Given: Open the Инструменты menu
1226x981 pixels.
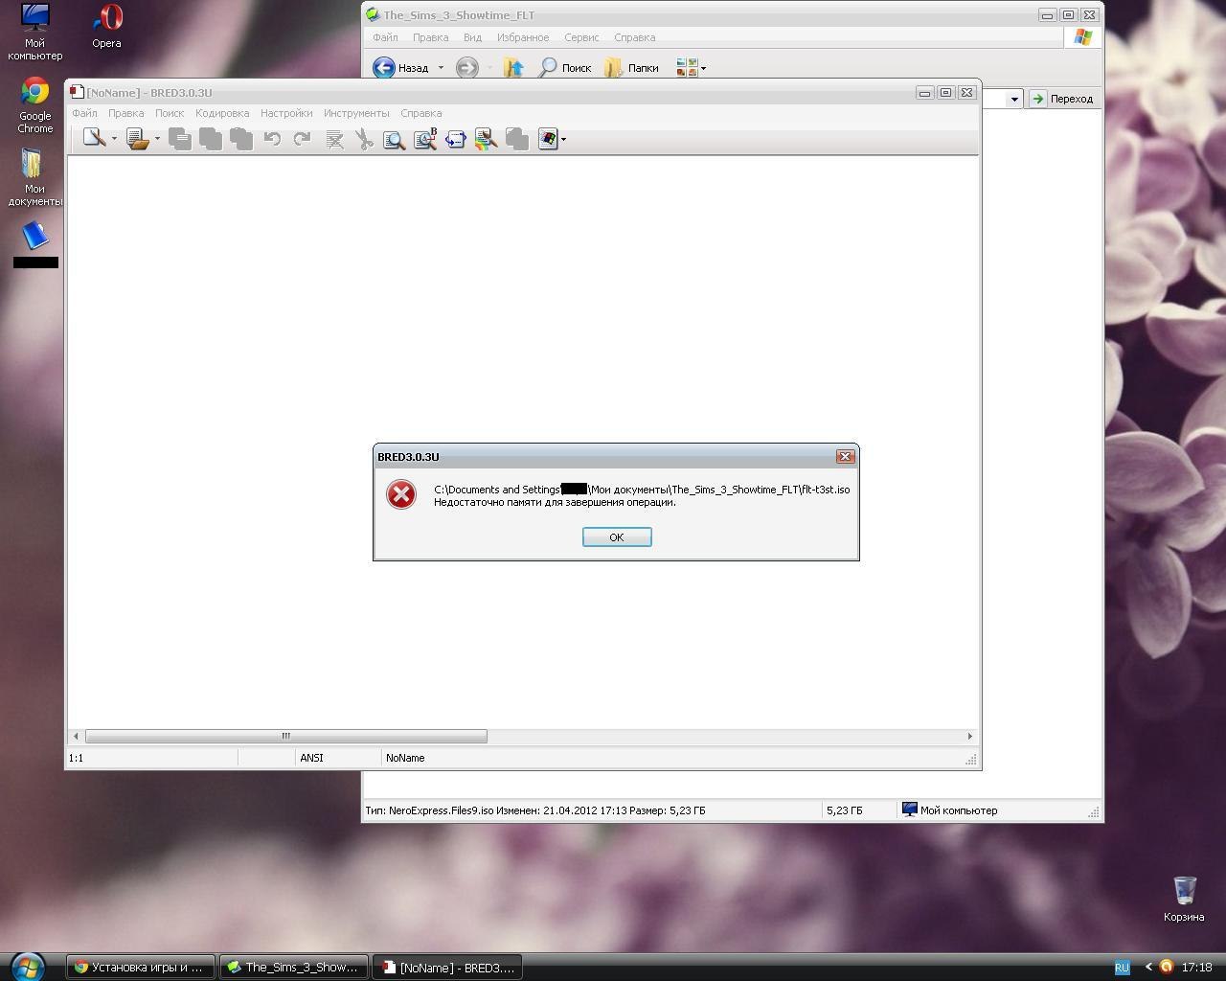Looking at the screenshot, I should point(356,113).
